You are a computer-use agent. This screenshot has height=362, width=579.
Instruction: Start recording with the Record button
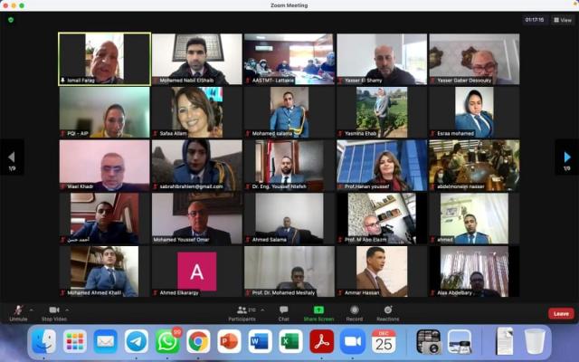pos(354,313)
